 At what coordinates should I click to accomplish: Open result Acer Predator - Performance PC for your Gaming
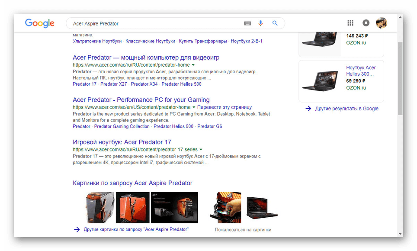click(141, 100)
